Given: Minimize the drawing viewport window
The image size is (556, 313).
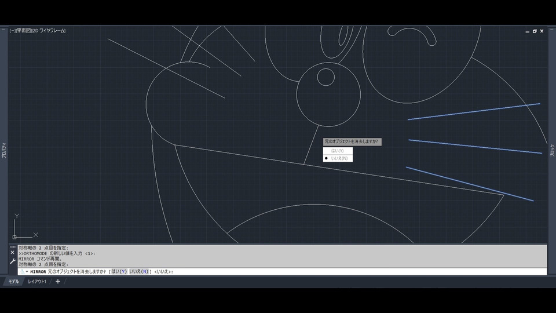Looking at the screenshot, I should pos(527,31).
